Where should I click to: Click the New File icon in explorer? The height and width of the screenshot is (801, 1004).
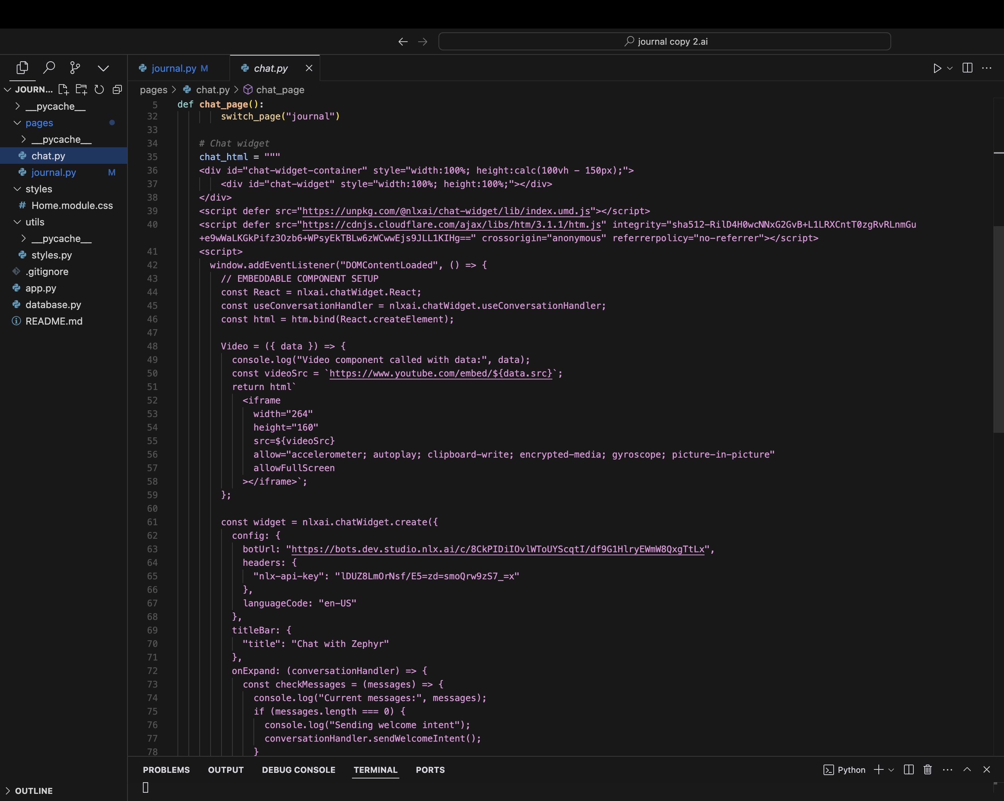(x=63, y=89)
